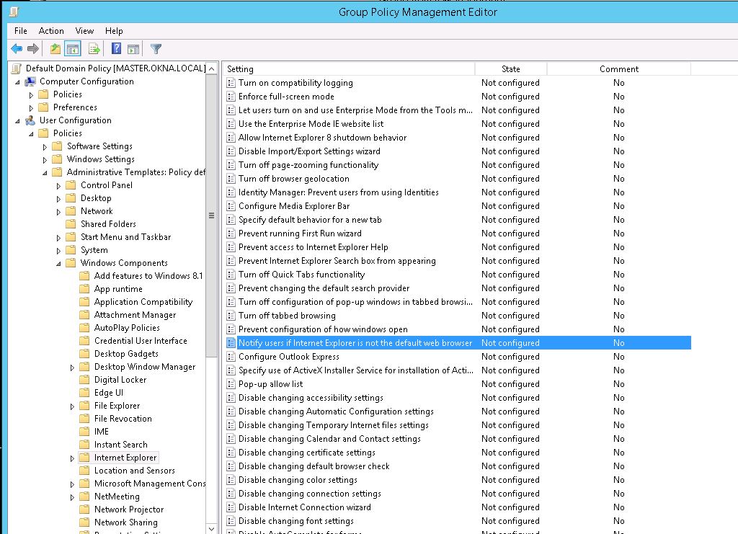Open the View menu

coord(84,31)
